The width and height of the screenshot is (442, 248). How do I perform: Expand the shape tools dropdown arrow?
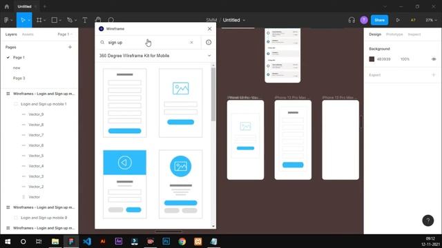[x=60, y=20]
